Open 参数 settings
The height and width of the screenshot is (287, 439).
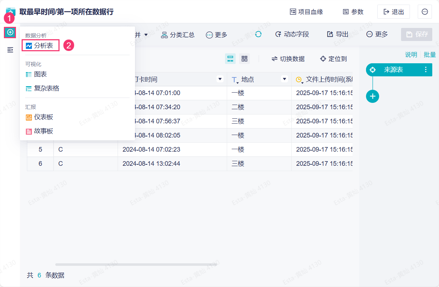353,12
